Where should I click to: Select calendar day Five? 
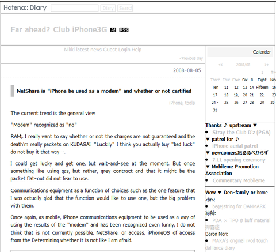tap(236, 80)
